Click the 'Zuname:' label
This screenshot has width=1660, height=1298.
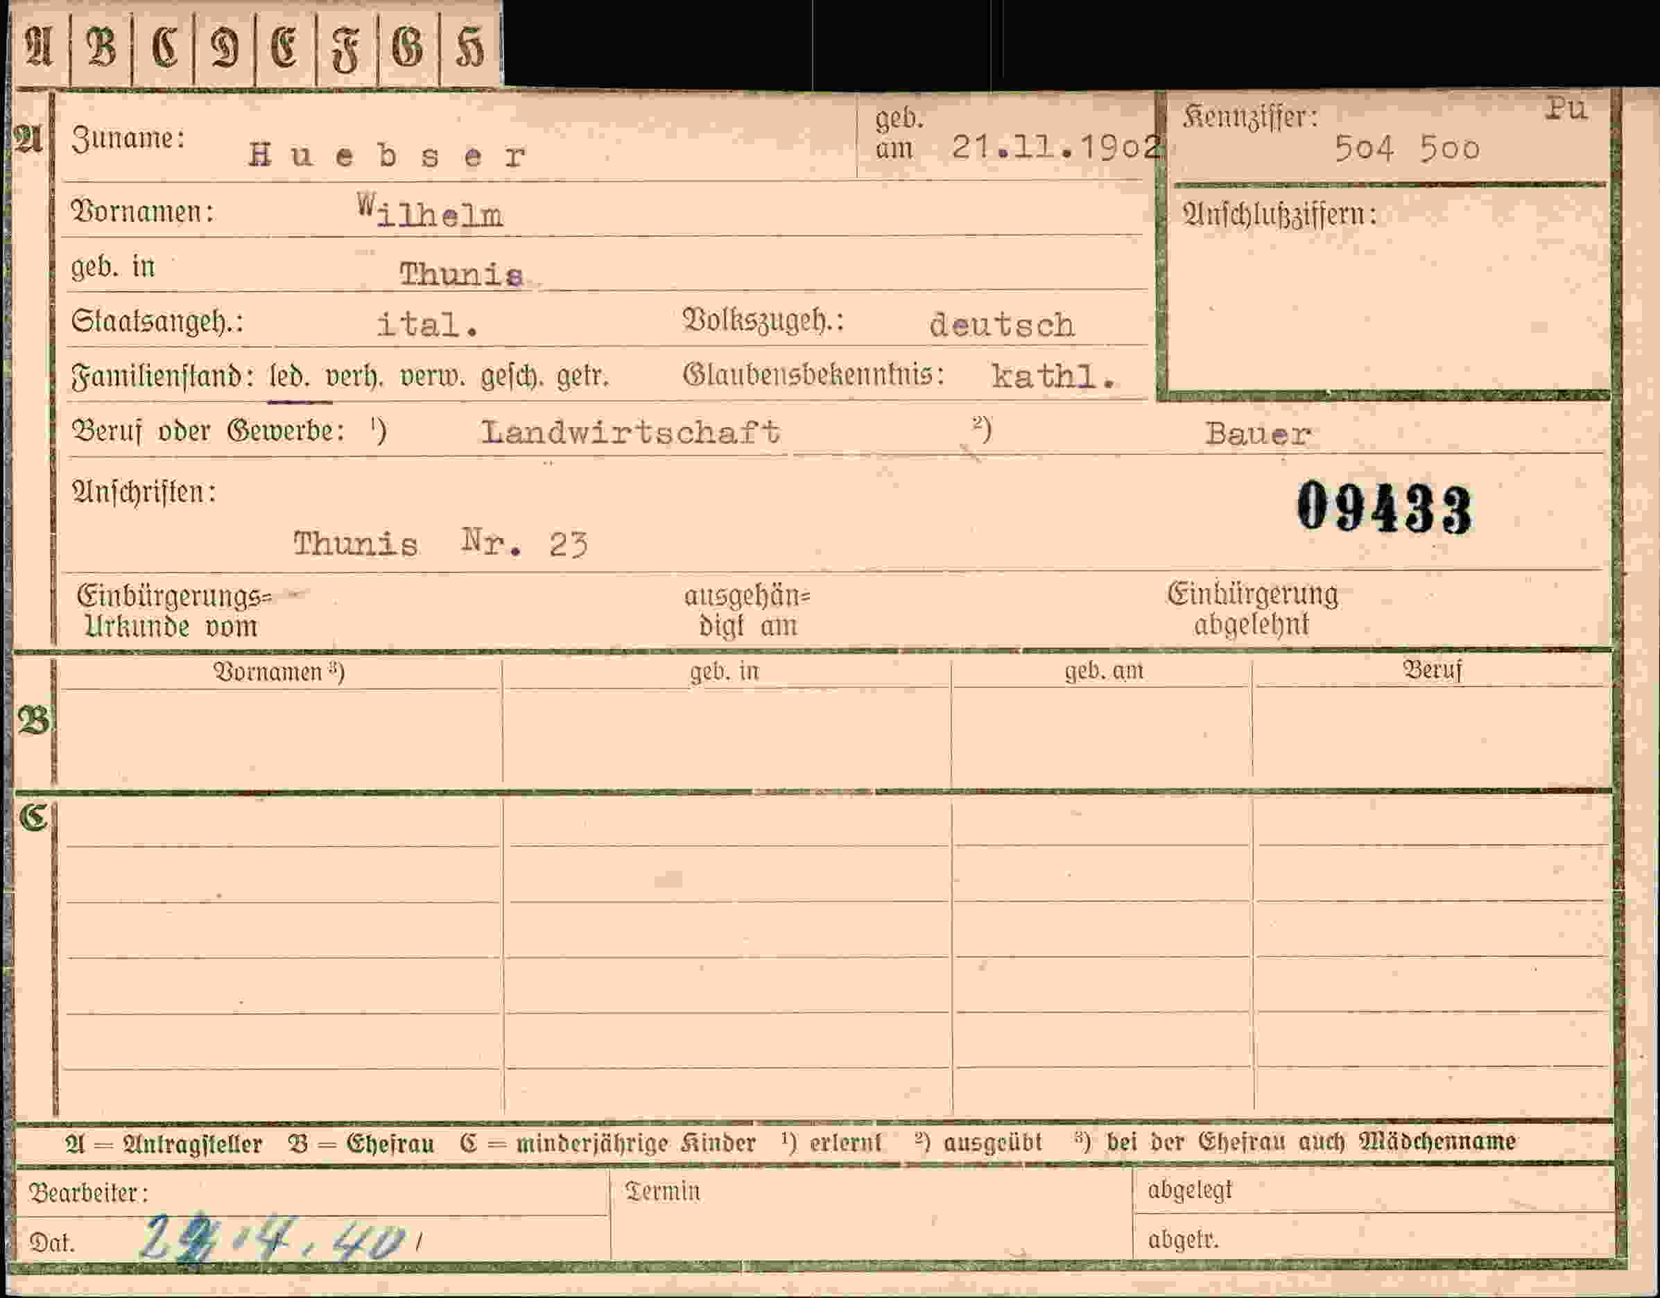[x=128, y=138]
